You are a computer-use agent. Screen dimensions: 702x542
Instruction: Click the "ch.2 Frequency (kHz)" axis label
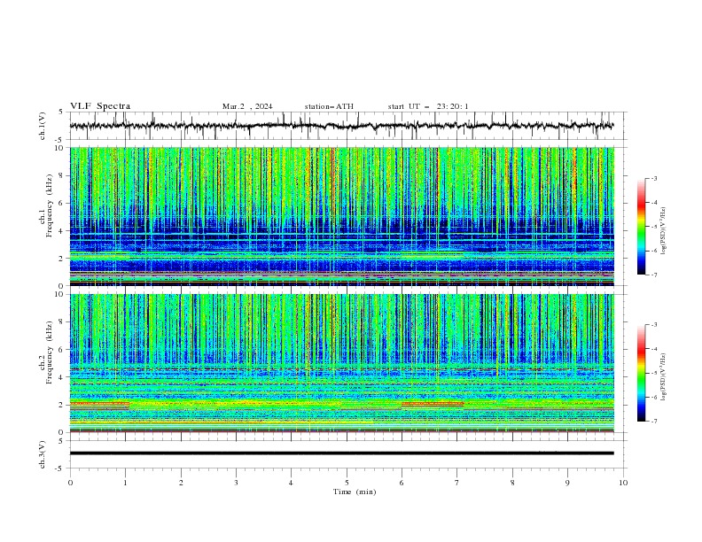click(x=48, y=352)
